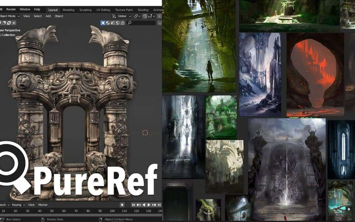Toggle the snapping magnet icon
Viewport: 355px width, 222px height.
click(145, 16)
